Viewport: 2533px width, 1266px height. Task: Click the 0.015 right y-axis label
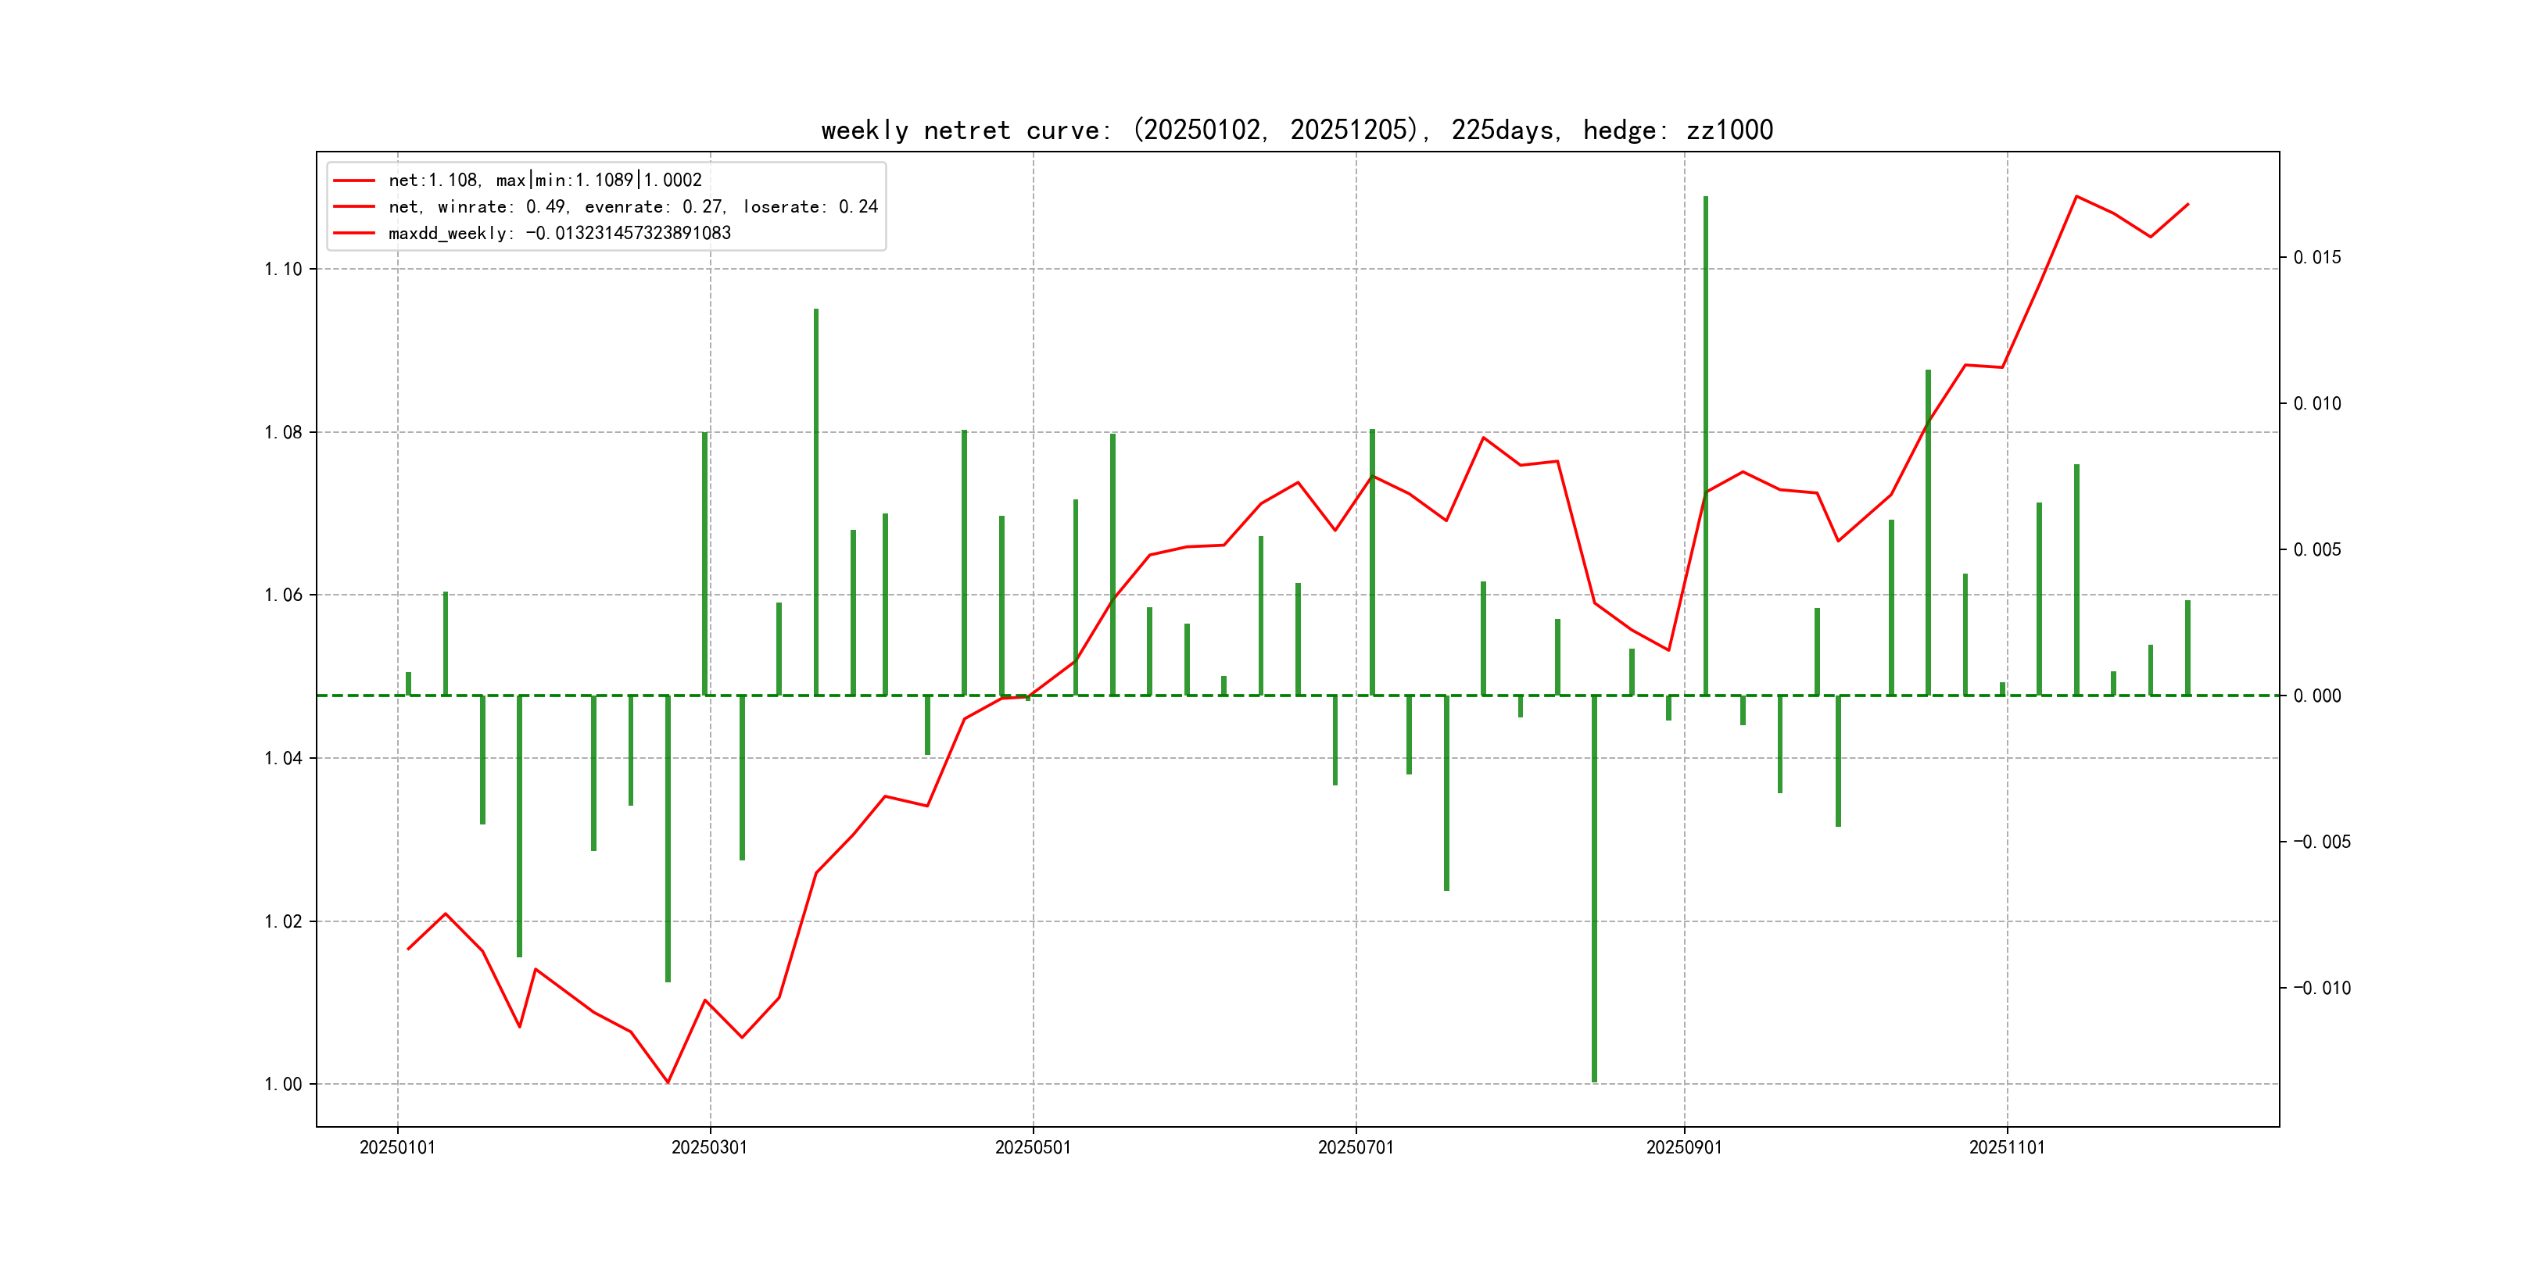point(2316,258)
